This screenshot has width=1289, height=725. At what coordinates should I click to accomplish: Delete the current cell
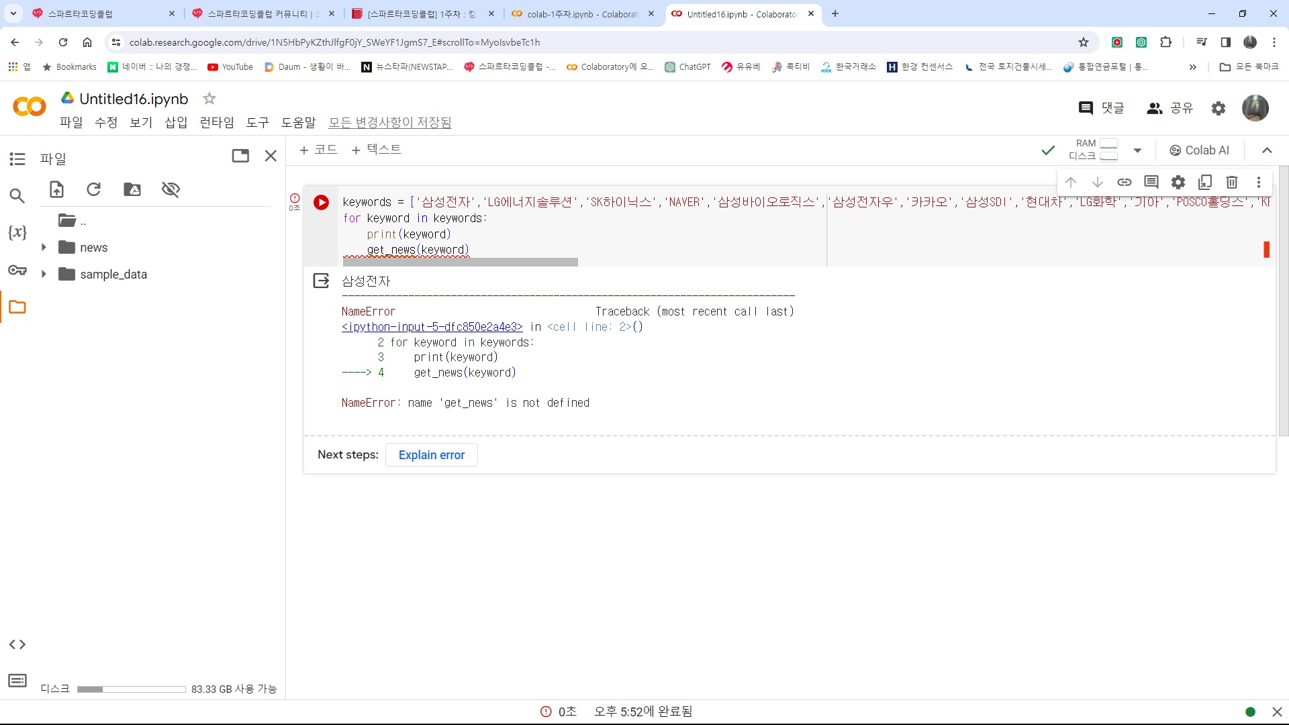(x=1232, y=182)
